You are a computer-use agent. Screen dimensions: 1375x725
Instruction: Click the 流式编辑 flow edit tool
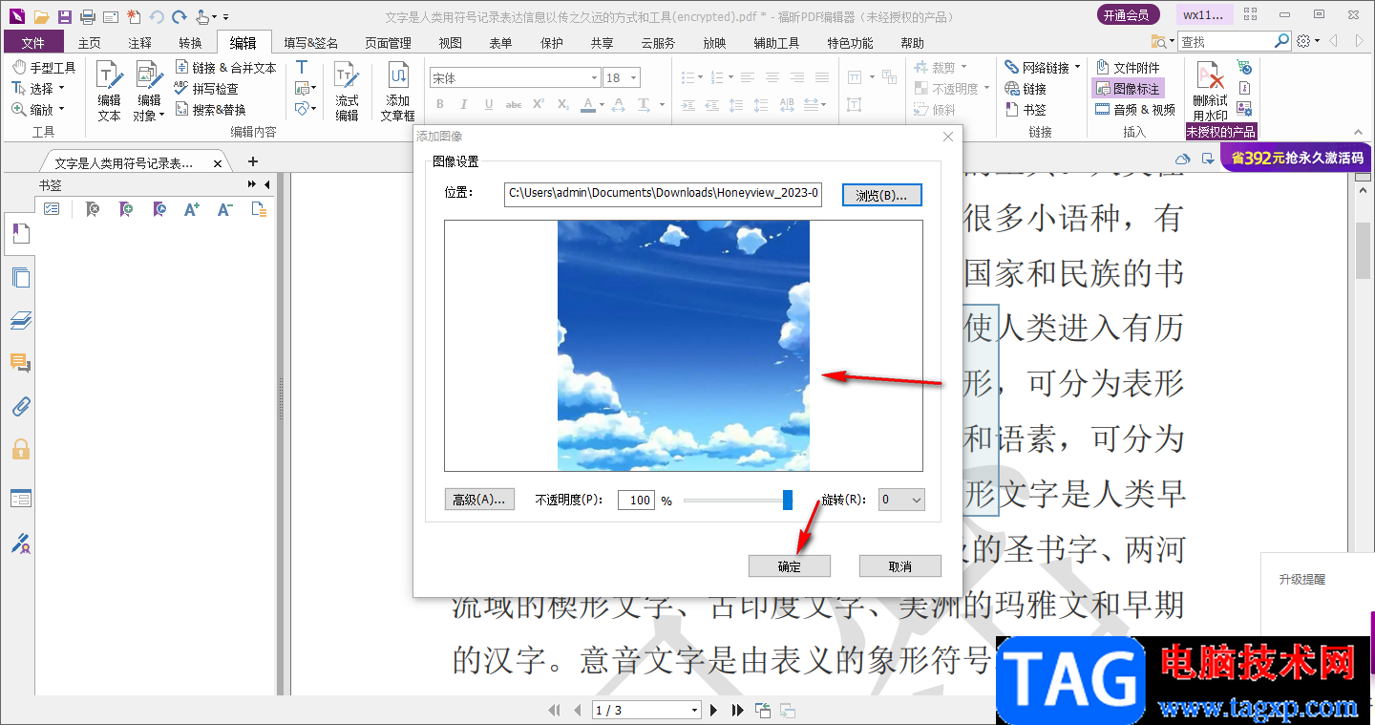[347, 91]
